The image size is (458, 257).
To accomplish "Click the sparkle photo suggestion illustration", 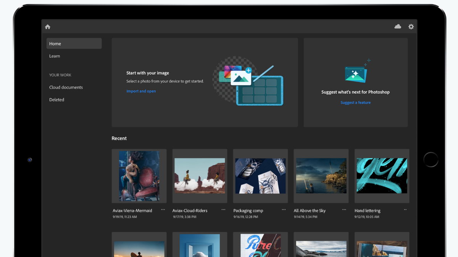I will tap(355, 71).
